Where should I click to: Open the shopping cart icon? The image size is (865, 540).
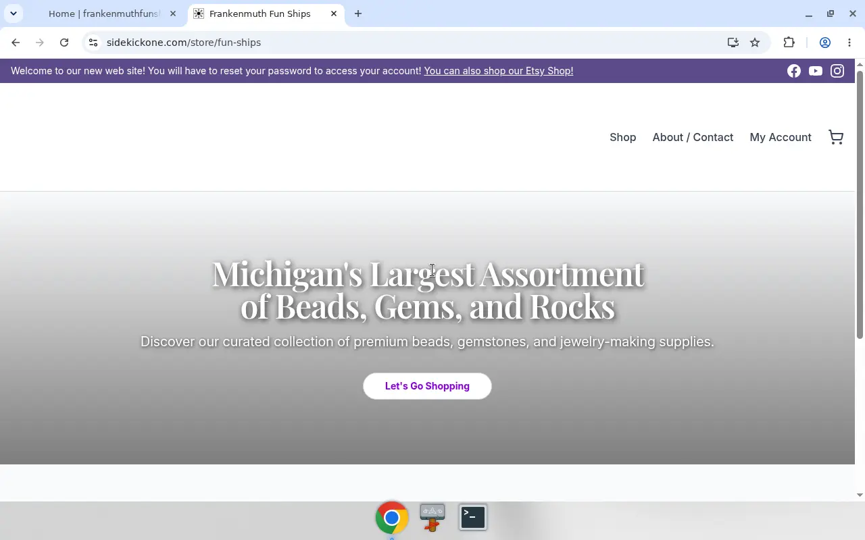coord(836,137)
